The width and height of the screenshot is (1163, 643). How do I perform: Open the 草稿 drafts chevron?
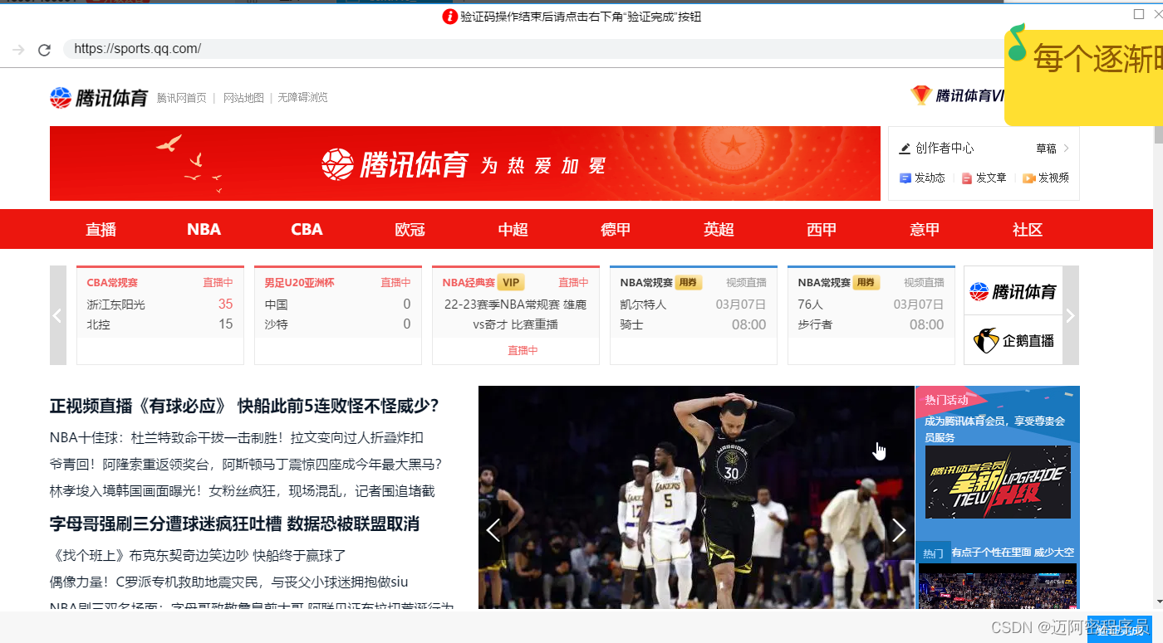click(x=1066, y=149)
